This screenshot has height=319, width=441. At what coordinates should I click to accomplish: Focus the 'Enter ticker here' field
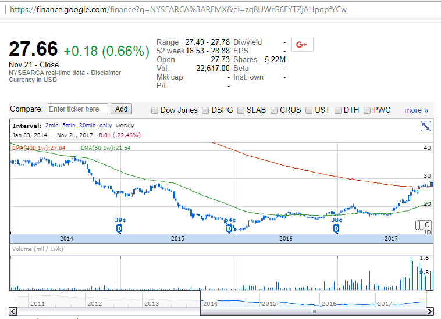(77, 109)
